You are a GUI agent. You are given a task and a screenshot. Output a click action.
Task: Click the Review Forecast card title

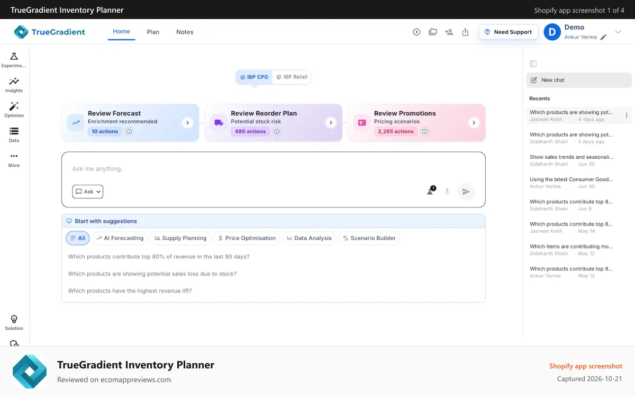(x=114, y=113)
